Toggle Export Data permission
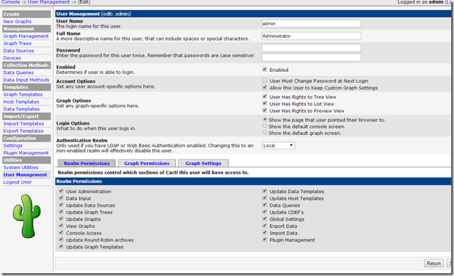The width and height of the screenshot is (454, 276). click(x=265, y=225)
